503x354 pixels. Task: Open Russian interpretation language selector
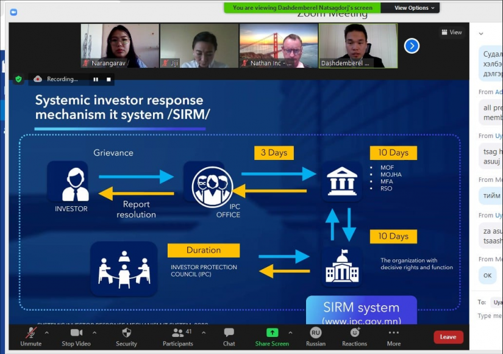pos(316,337)
